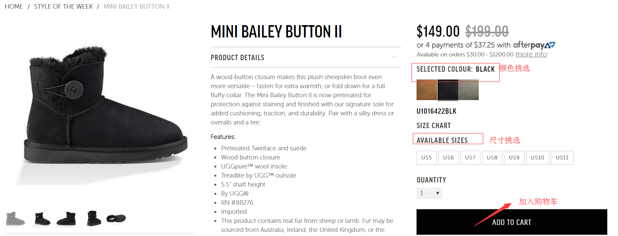View the fifth top-down boot thumbnail

[116, 218]
